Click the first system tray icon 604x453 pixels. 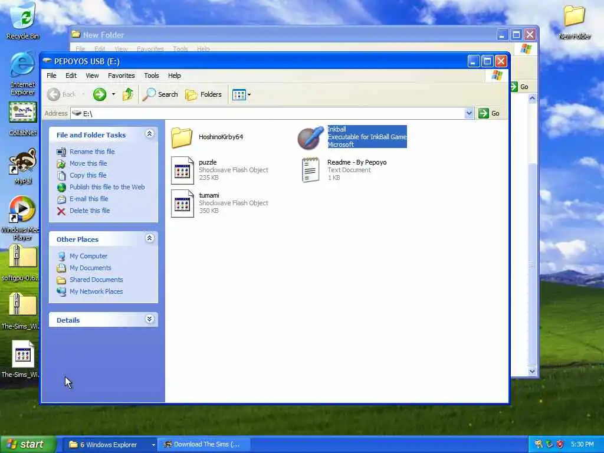[x=539, y=445]
